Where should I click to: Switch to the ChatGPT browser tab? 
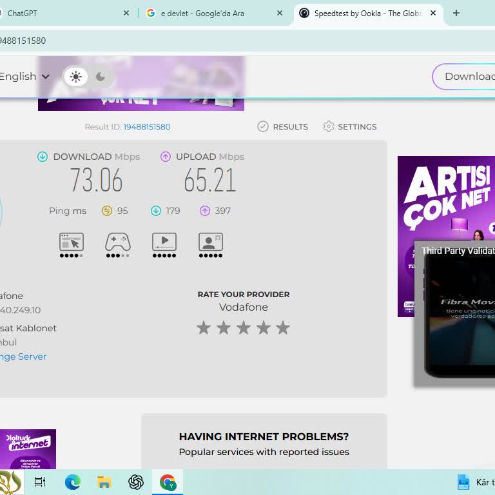[x=64, y=14]
